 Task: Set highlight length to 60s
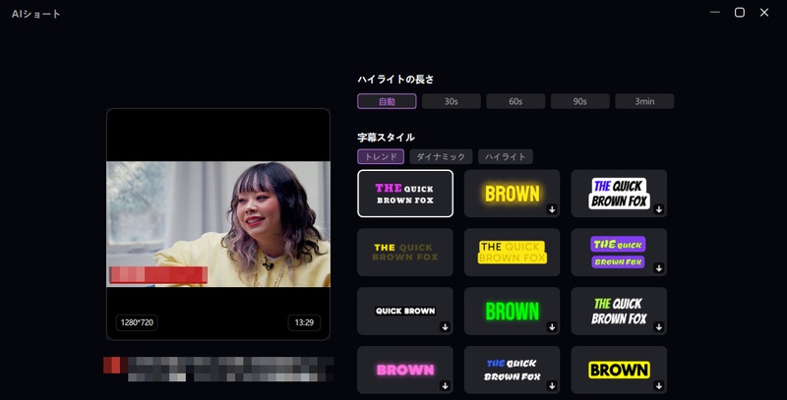(x=515, y=101)
